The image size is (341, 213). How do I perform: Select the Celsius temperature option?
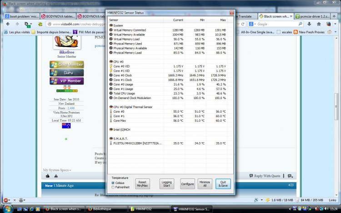pyautogui.click(x=113, y=183)
